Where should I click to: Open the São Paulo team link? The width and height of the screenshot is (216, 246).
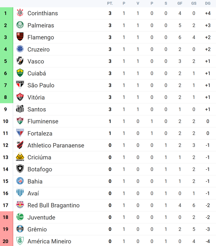tap(41, 85)
